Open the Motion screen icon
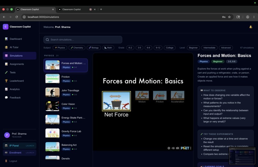This screenshot has width=258, height=167. (142, 95)
